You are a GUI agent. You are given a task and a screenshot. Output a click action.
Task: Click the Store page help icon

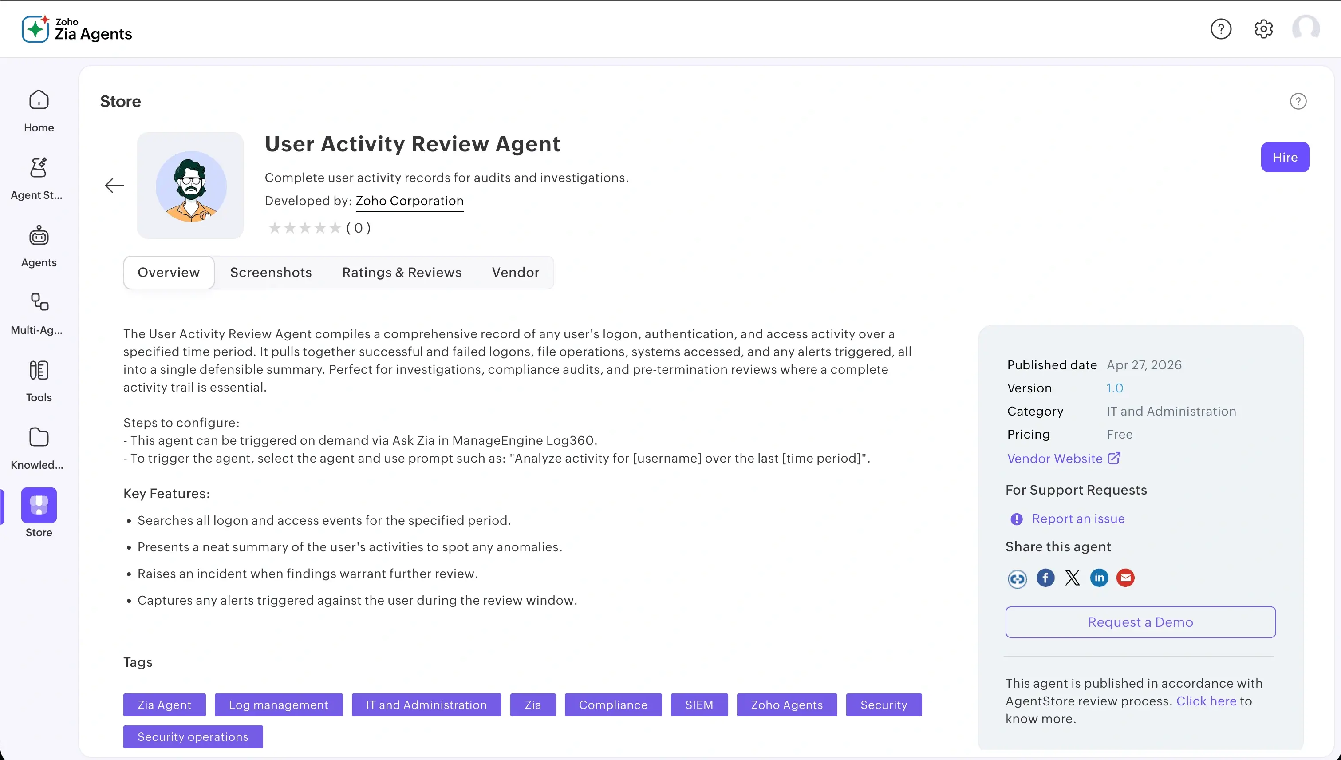tap(1298, 101)
